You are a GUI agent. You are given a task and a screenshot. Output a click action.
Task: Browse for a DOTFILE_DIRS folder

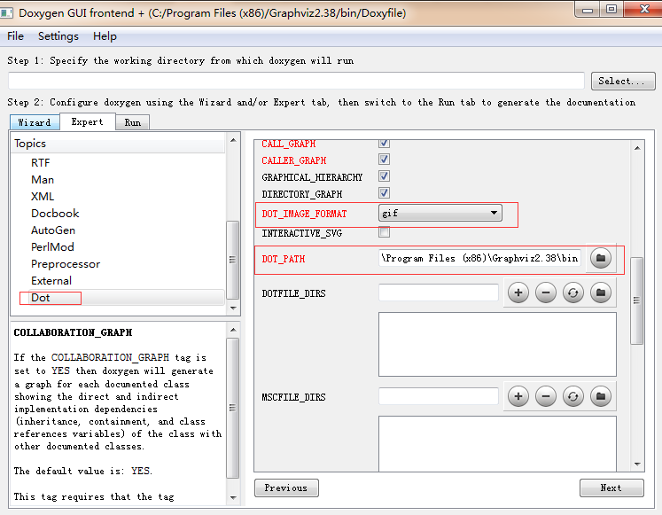click(601, 293)
